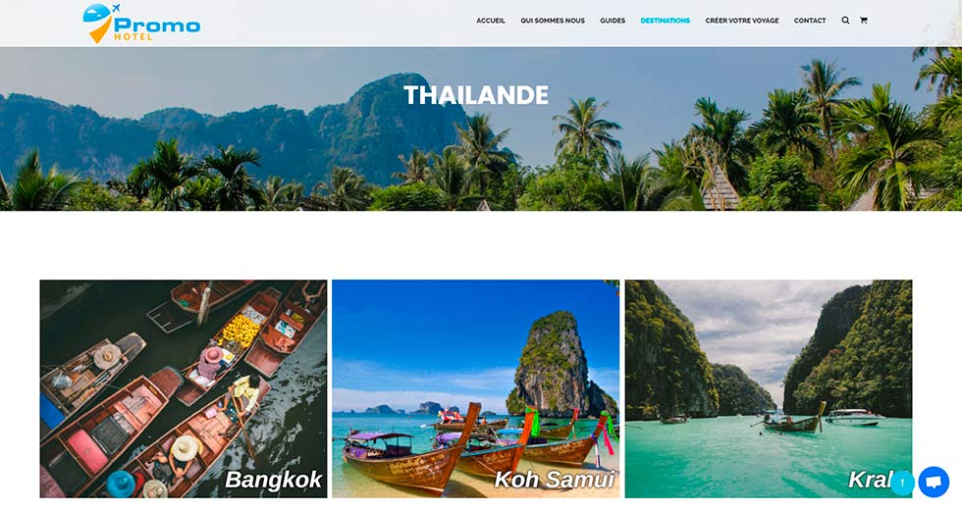Open the Qui Sommes Nous page
Image resolution: width=962 pixels, height=509 pixels.
tap(553, 21)
